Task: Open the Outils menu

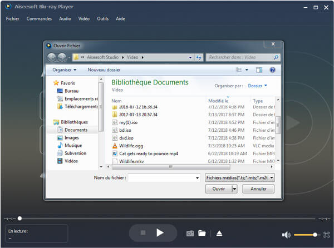Action: tap(102, 19)
